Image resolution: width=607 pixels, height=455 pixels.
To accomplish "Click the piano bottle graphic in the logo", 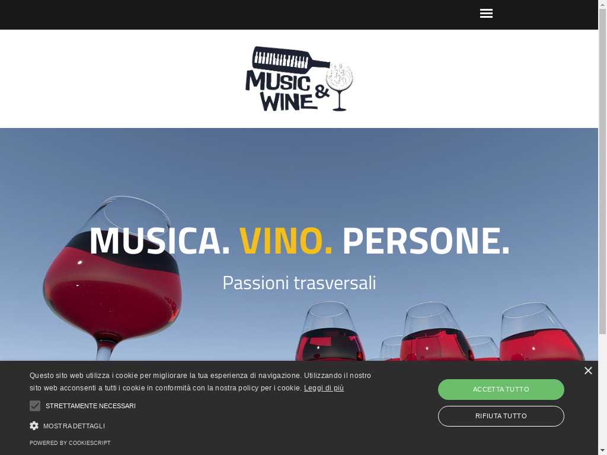I will [290, 60].
